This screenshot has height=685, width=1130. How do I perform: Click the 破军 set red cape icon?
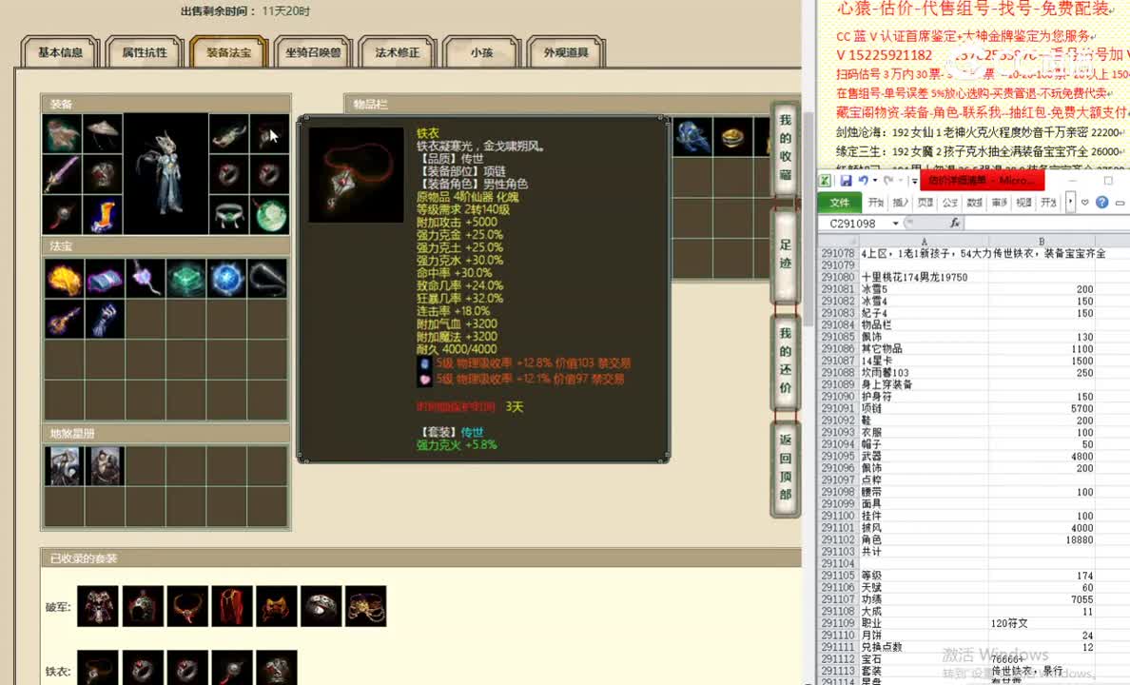tap(232, 606)
